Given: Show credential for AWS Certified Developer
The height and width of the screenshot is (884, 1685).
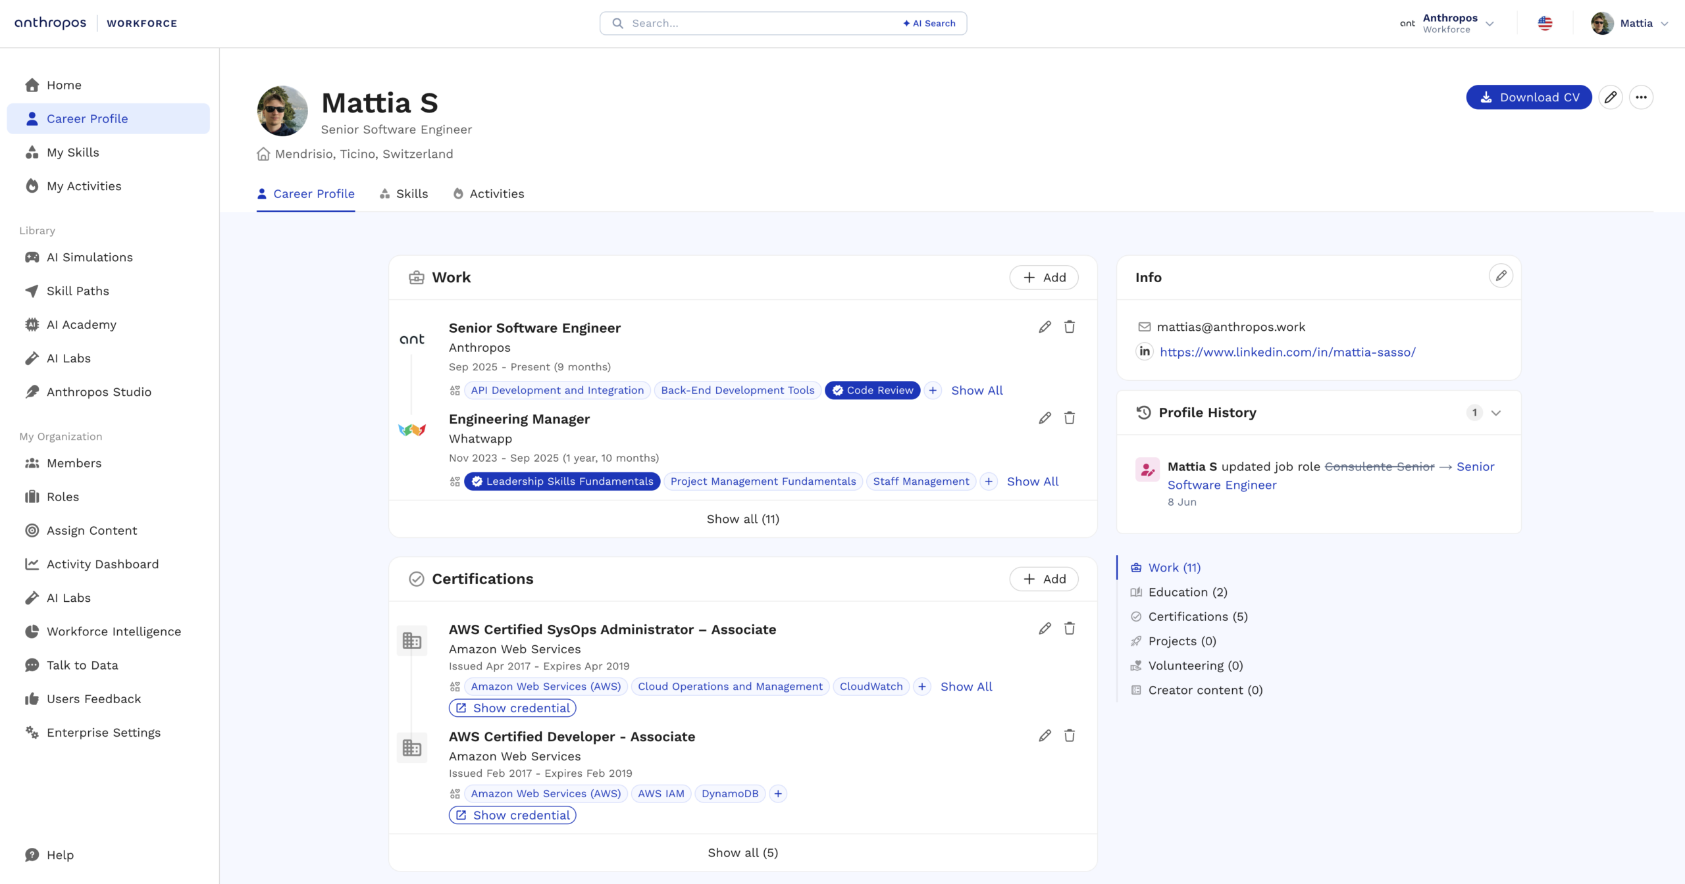Looking at the screenshot, I should (x=512, y=816).
